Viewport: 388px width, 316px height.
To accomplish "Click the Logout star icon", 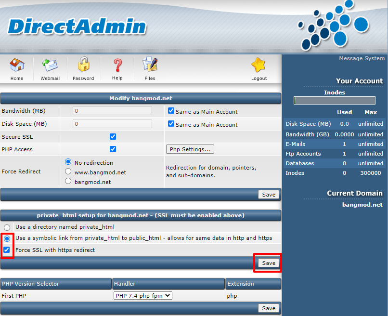I will (x=259, y=65).
